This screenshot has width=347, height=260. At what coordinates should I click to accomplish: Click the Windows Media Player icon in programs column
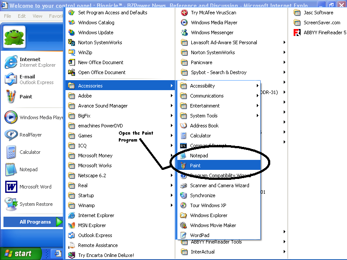pyautogui.click(x=184, y=23)
